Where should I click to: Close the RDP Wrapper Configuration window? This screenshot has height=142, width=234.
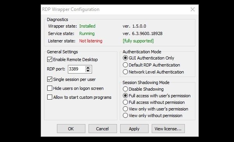pyautogui.click(x=193, y=9)
